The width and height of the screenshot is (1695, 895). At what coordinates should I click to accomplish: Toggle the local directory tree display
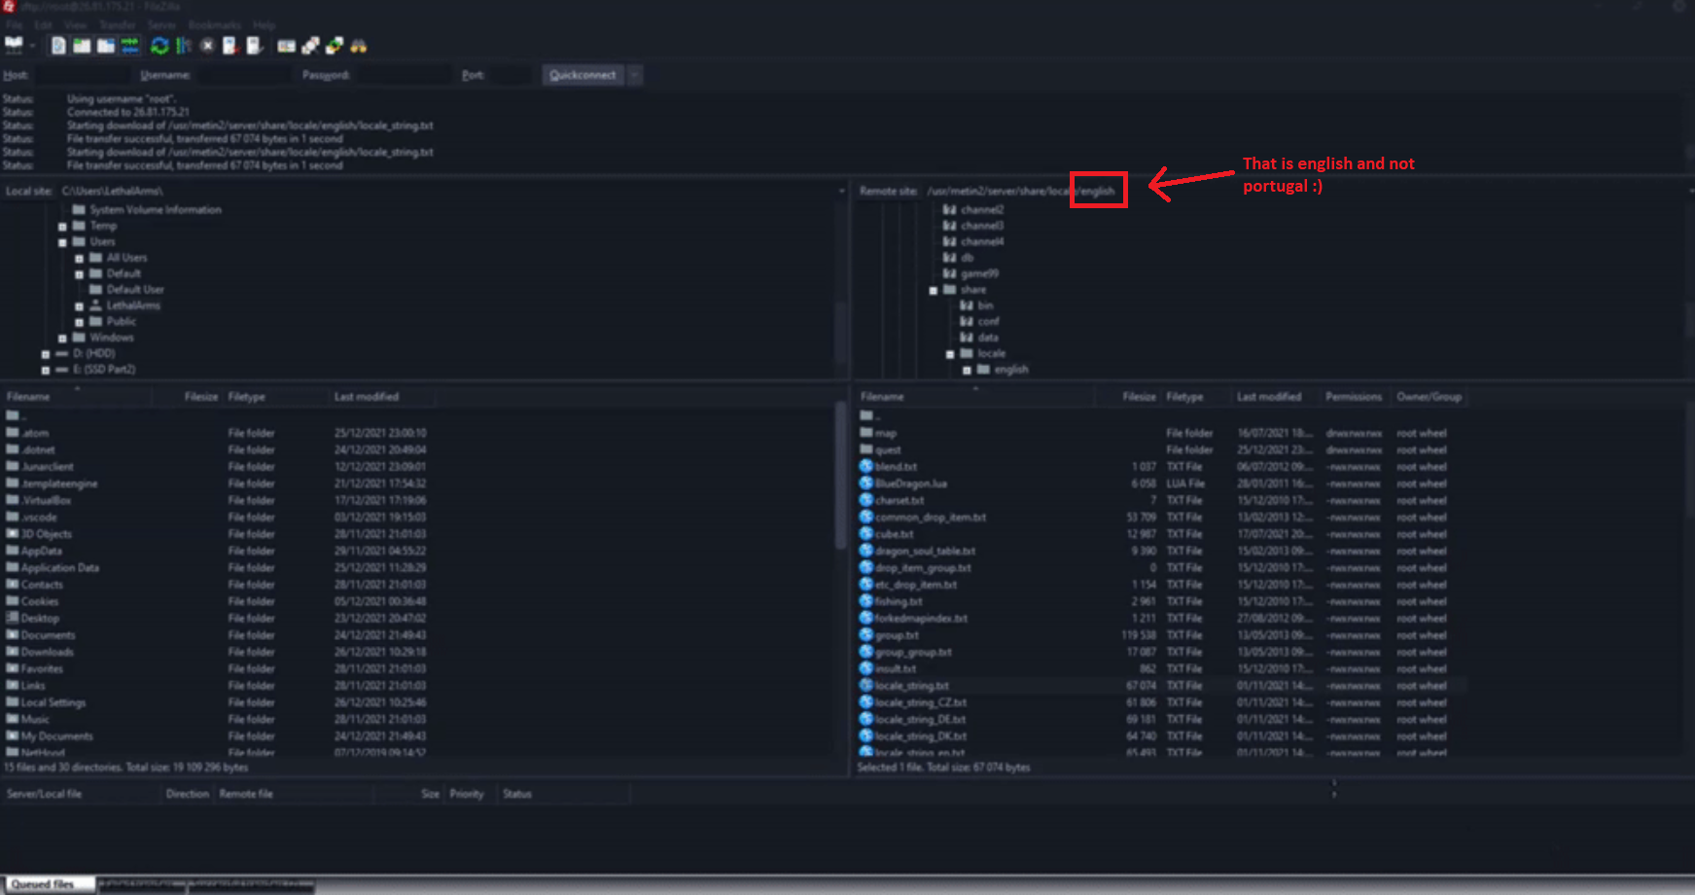82,46
